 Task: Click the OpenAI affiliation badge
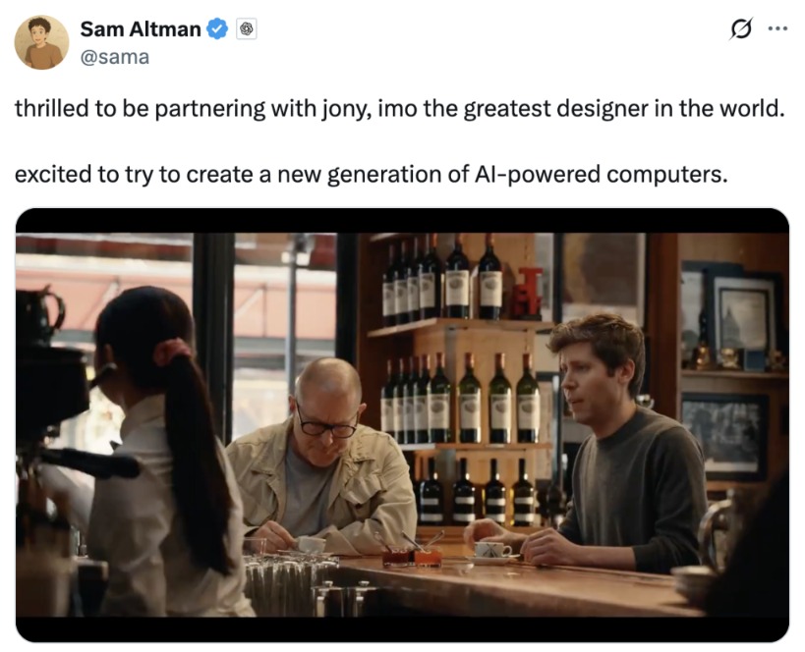coord(247,29)
